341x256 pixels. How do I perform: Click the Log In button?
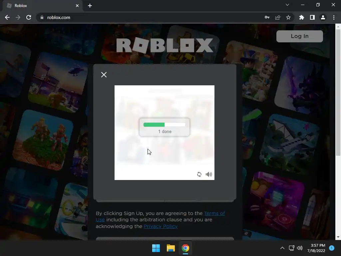(x=299, y=36)
